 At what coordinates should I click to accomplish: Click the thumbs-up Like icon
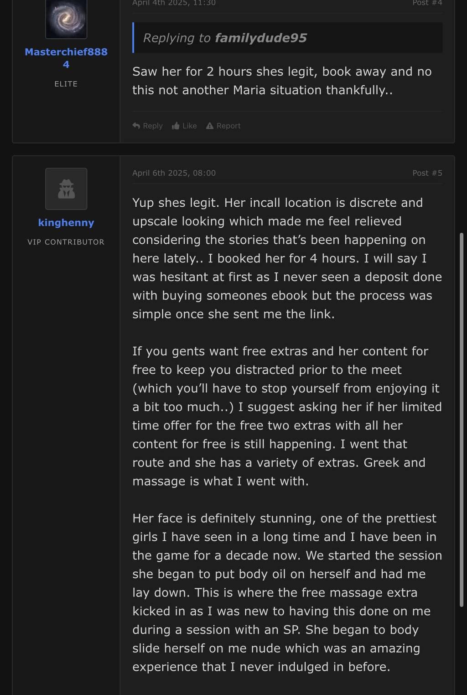[176, 126]
